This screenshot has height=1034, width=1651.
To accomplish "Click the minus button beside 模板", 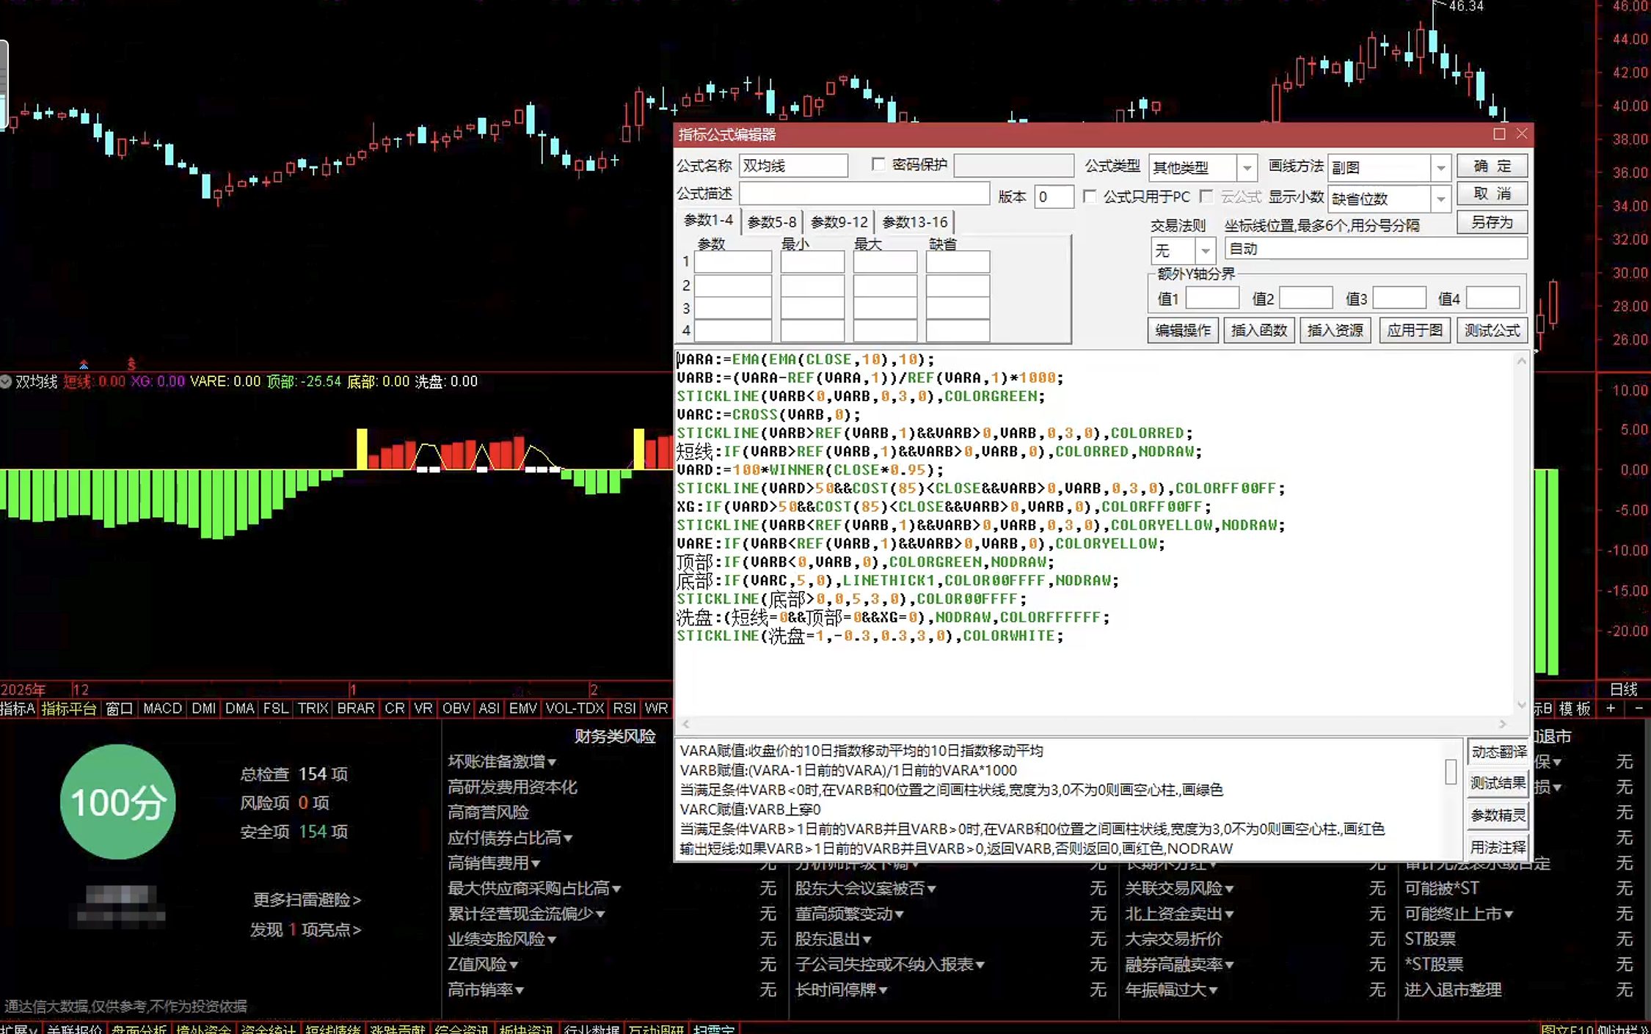I will 1639,708.
